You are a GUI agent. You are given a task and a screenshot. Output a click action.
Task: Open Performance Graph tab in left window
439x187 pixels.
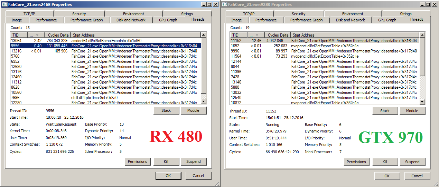86,20
